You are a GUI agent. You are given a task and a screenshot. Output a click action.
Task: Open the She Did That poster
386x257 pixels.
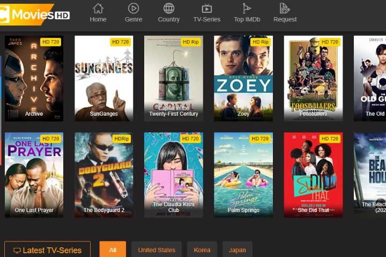[314, 175]
